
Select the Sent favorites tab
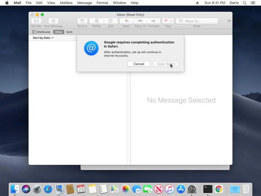(x=69, y=32)
